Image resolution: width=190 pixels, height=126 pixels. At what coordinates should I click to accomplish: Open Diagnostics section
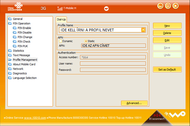(20, 73)
